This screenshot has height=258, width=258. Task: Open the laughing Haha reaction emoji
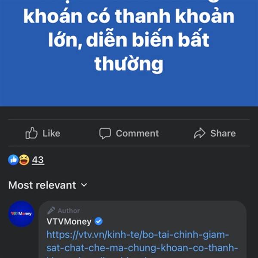click(24, 160)
